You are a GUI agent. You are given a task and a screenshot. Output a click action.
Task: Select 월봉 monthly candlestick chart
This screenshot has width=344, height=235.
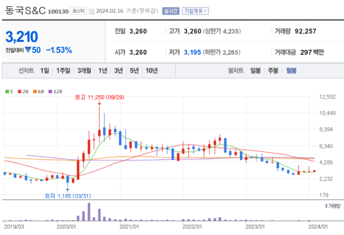pos(291,70)
